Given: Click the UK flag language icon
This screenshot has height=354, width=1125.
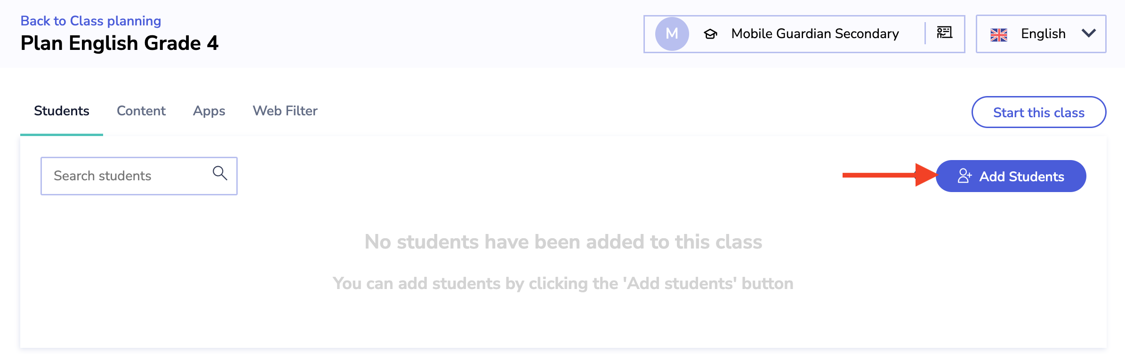Looking at the screenshot, I should click(x=999, y=34).
